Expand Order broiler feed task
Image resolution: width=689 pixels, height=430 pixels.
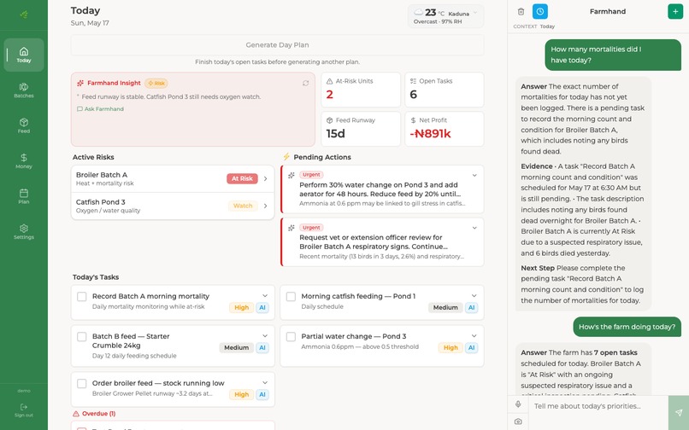click(x=265, y=382)
